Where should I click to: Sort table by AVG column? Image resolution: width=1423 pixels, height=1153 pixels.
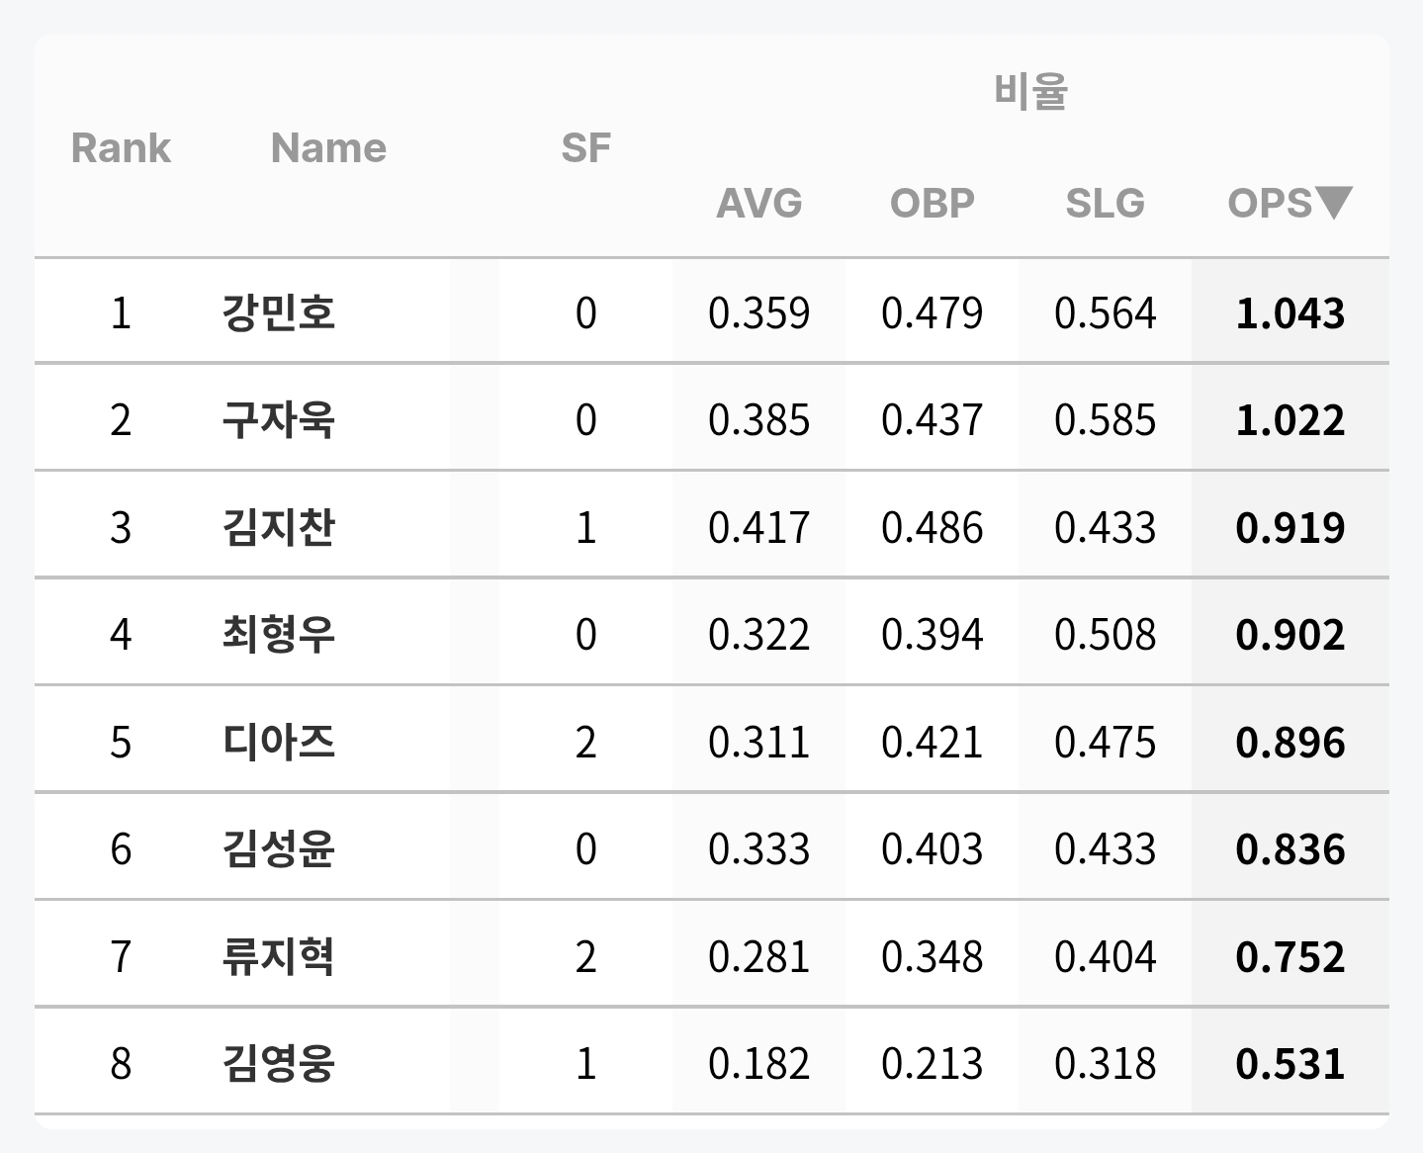[x=759, y=203]
